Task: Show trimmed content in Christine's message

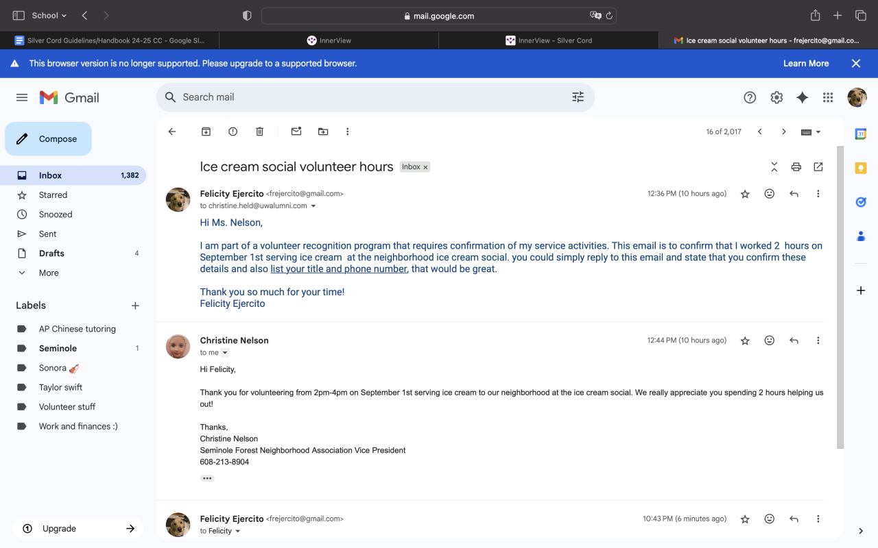Action: [207, 478]
